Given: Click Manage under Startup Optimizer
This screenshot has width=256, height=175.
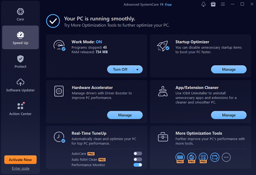Looking at the screenshot, I should point(229,69).
